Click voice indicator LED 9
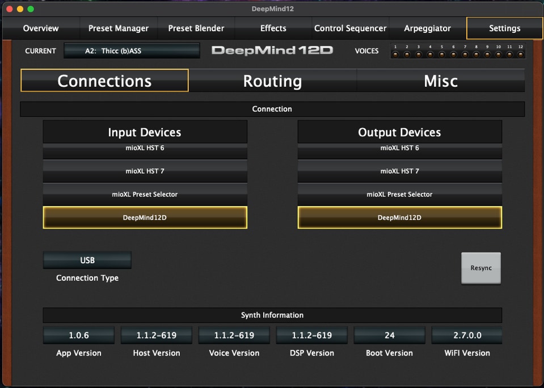Screen dimensions: 544x388 [x=487, y=54]
